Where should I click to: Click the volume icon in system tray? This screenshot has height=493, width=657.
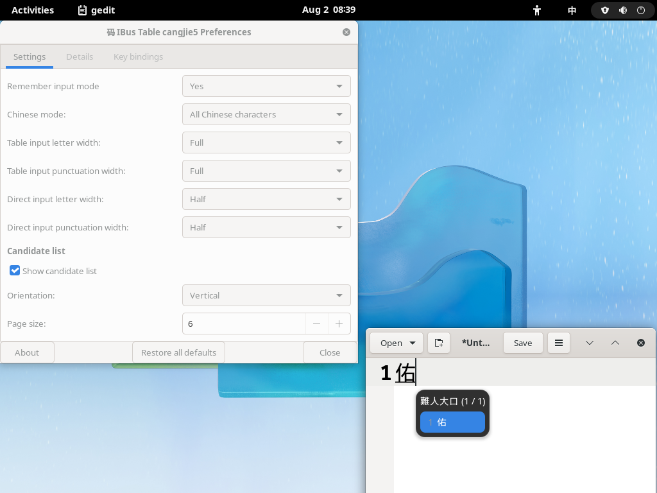tap(622, 10)
